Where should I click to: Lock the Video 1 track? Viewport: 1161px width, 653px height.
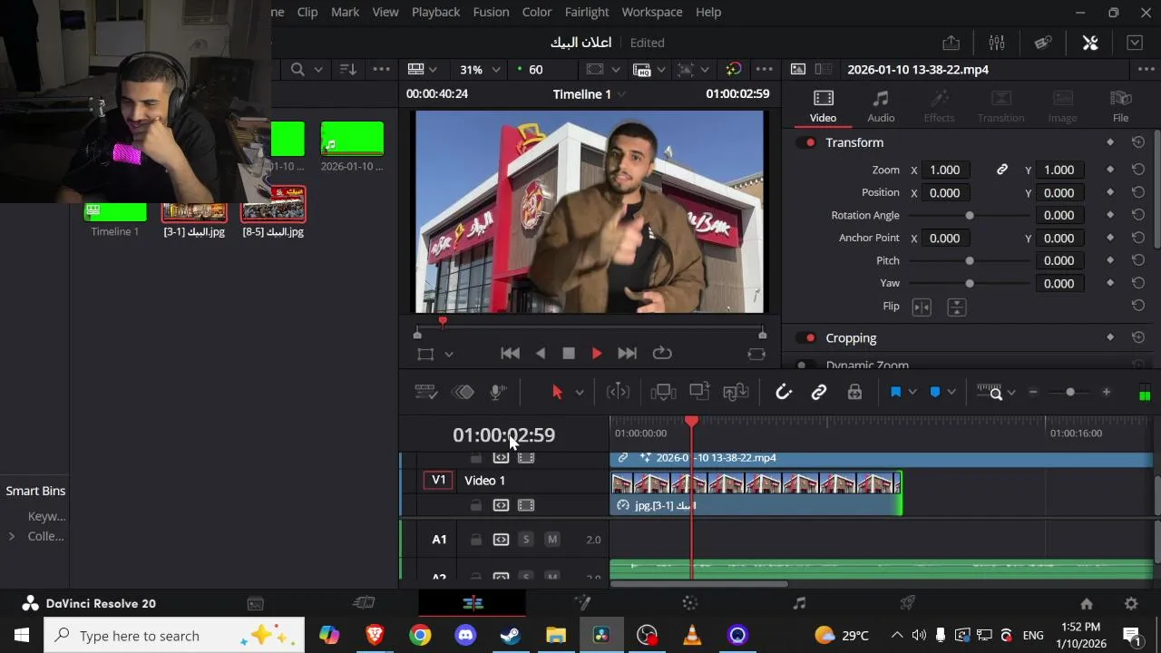click(475, 505)
